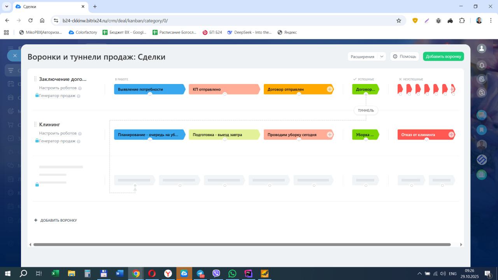Go back with the browser back arrow
The image size is (498, 280).
click(x=7, y=21)
